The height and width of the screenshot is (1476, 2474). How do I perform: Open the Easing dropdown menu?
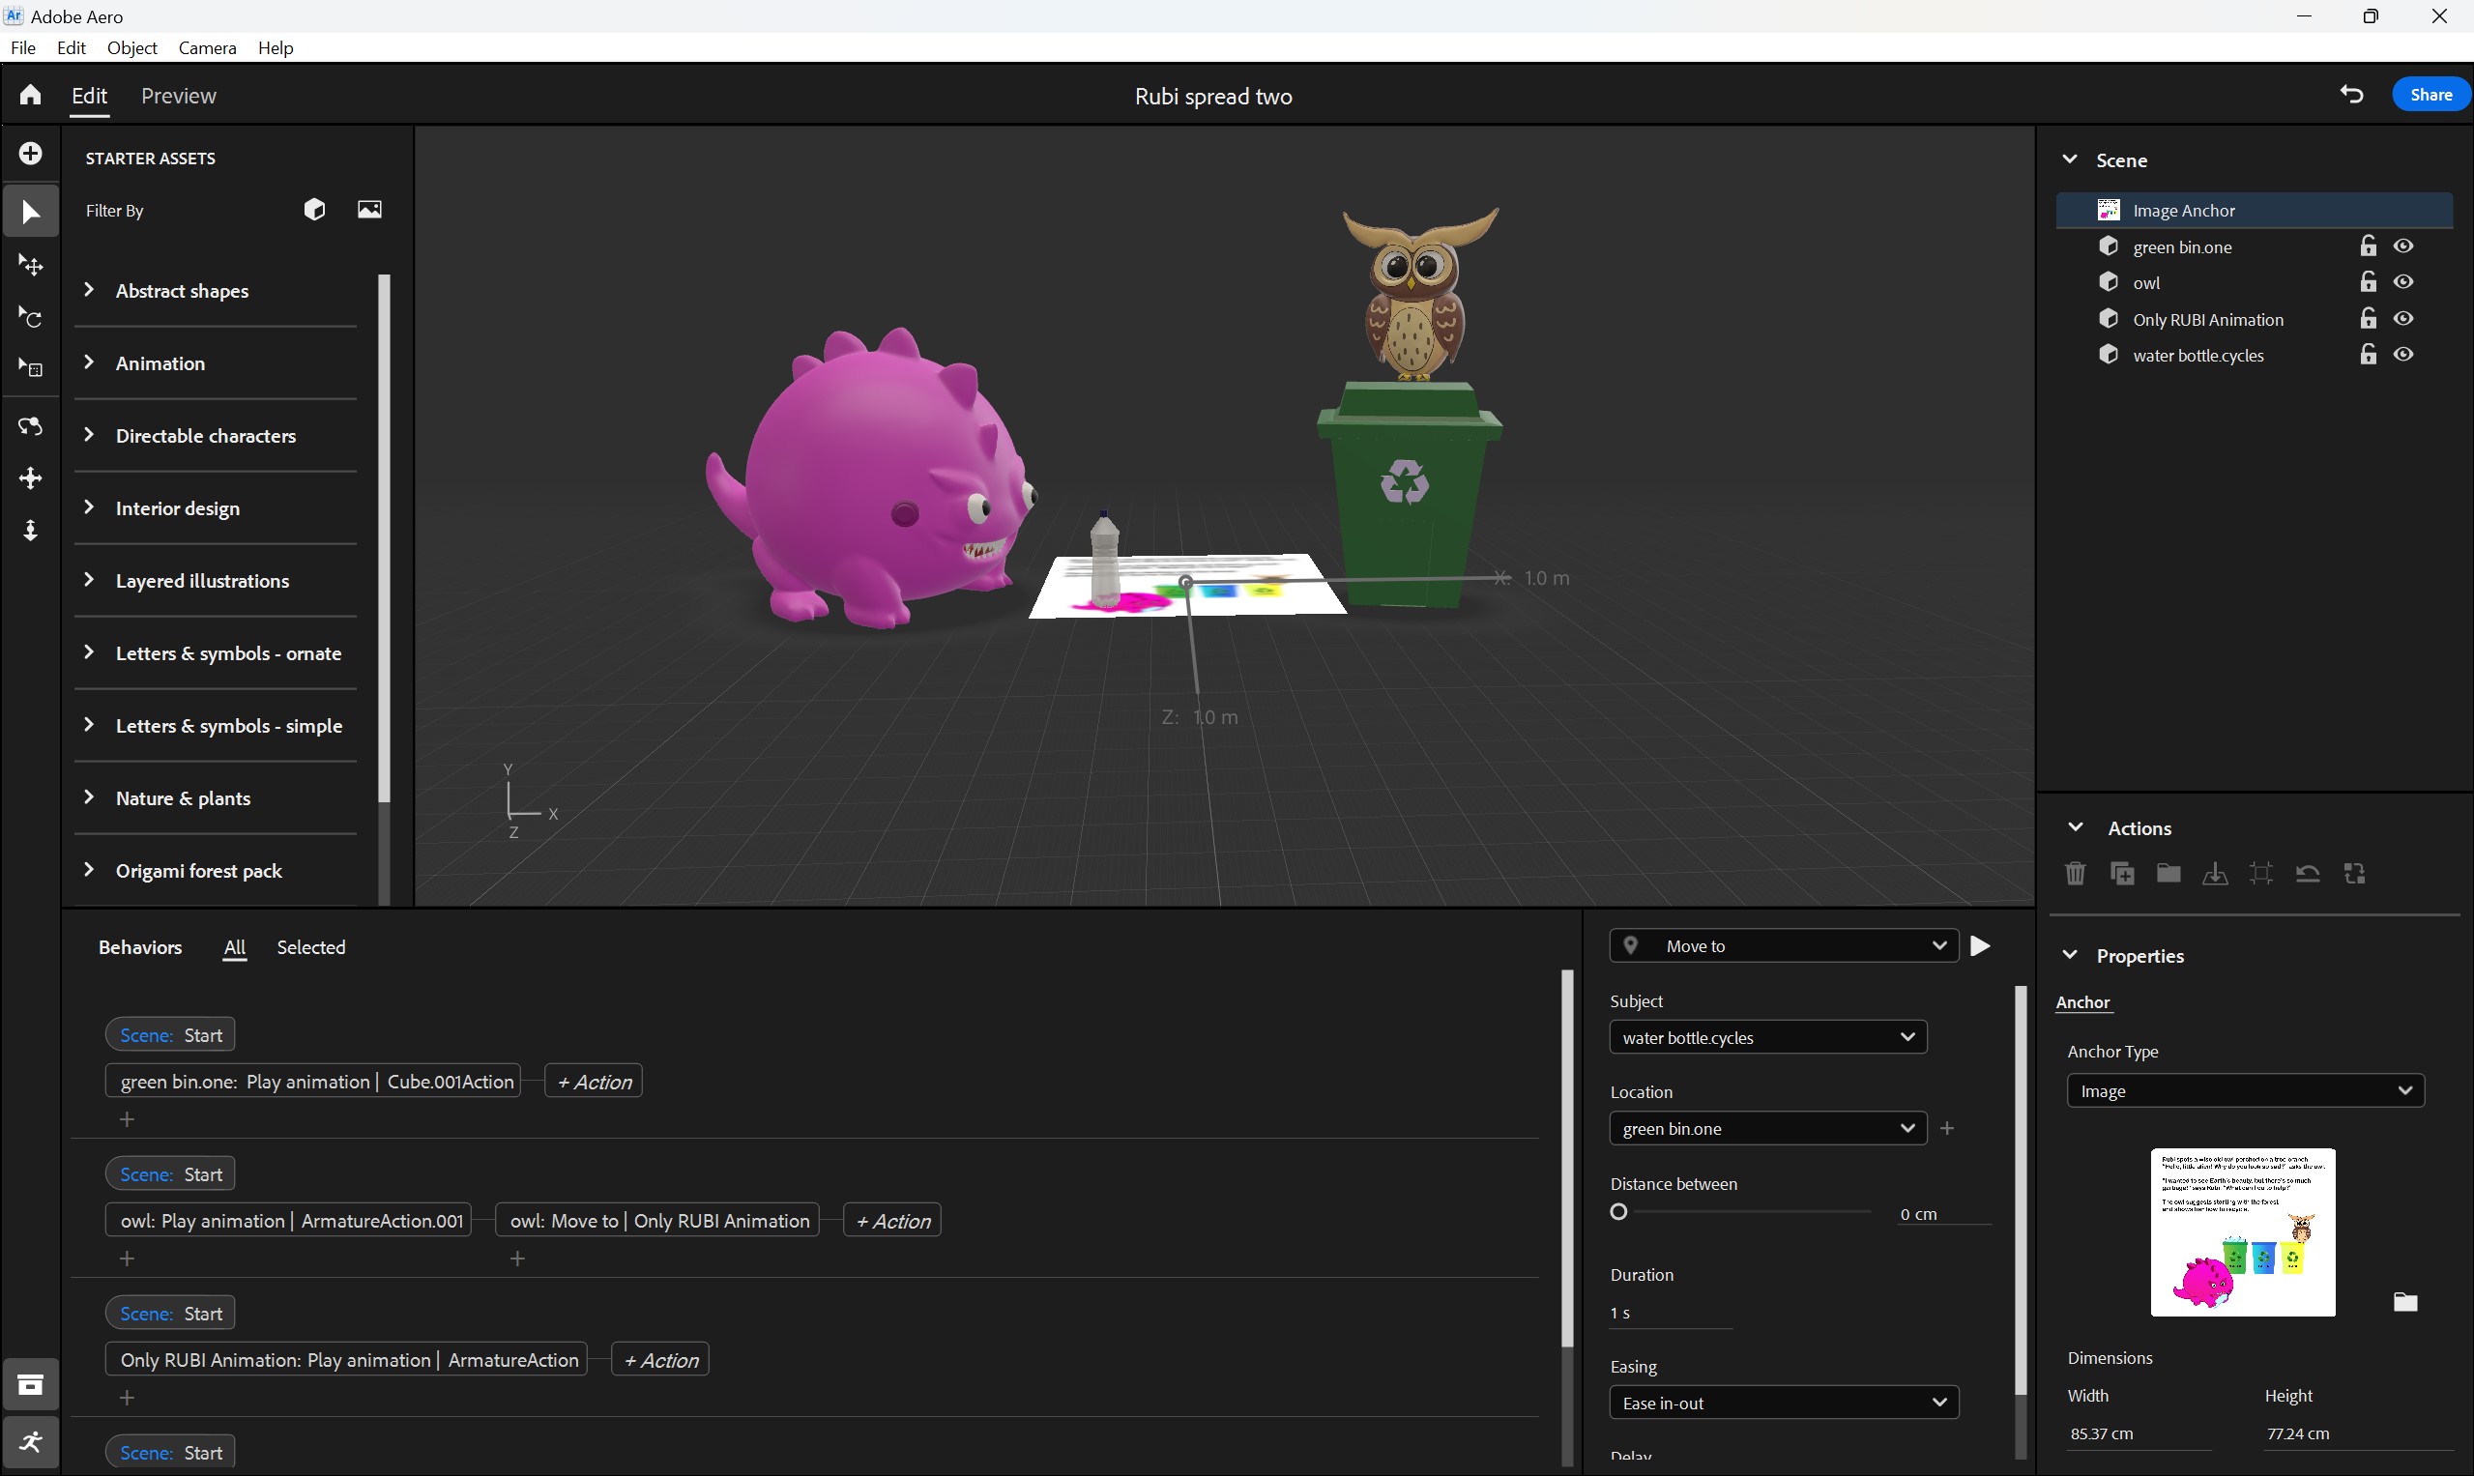point(1780,1401)
